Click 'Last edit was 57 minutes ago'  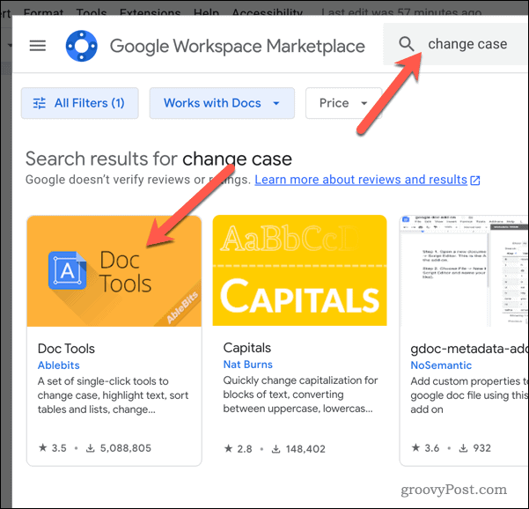tap(401, 13)
